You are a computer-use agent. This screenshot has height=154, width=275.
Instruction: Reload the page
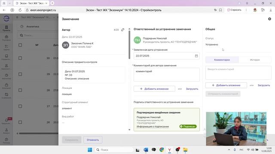point(20,10)
